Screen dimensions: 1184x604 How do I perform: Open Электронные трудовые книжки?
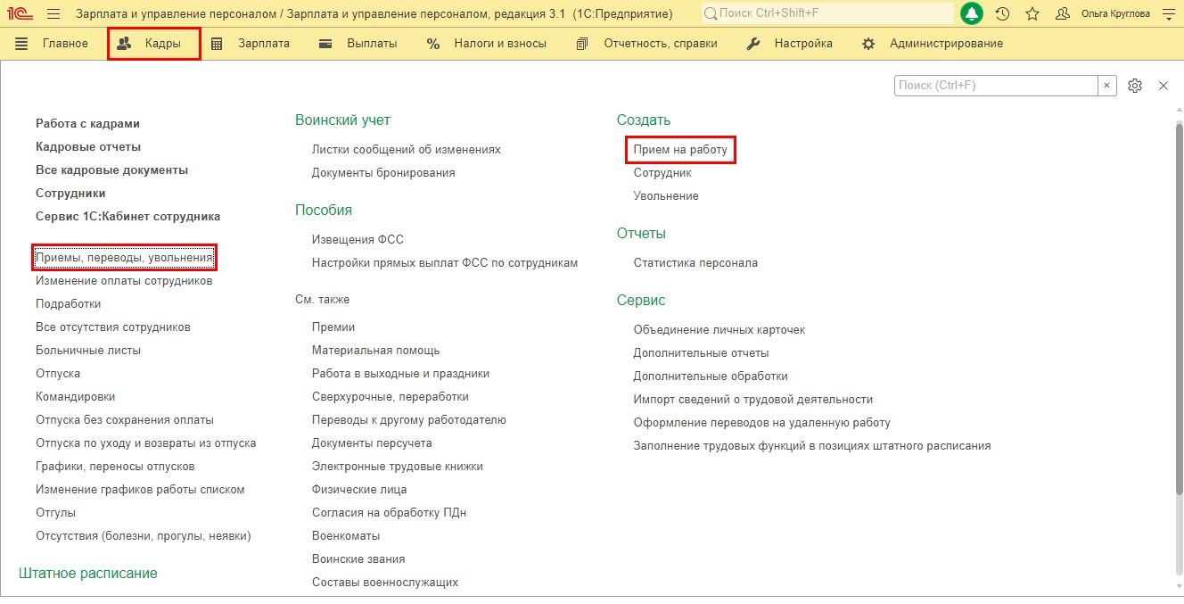pos(398,467)
